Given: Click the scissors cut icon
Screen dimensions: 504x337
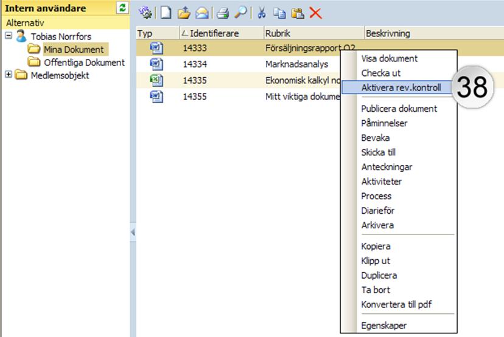Looking at the screenshot, I should pos(262,13).
